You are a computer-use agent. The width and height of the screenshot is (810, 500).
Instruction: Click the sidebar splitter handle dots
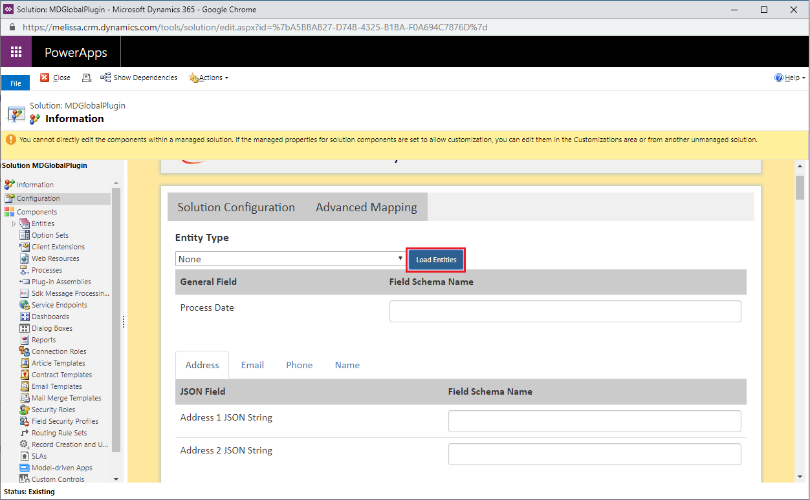tap(124, 322)
